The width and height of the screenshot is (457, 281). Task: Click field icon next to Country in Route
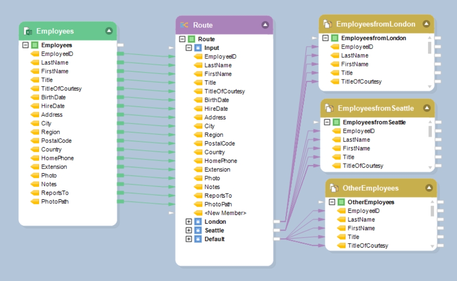coord(198,152)
